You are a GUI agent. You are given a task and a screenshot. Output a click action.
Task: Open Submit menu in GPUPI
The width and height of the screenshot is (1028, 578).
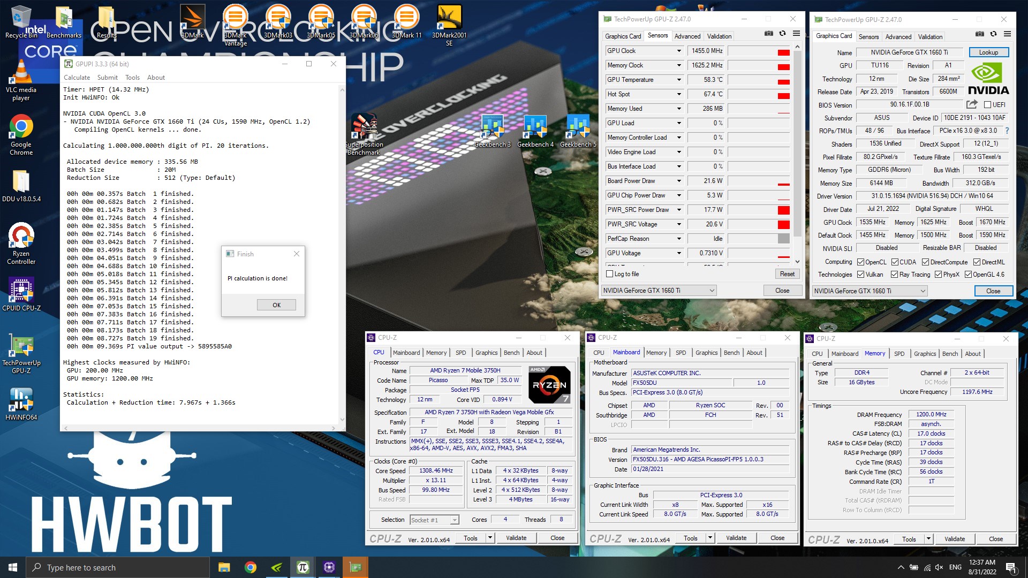coord(107,77)
